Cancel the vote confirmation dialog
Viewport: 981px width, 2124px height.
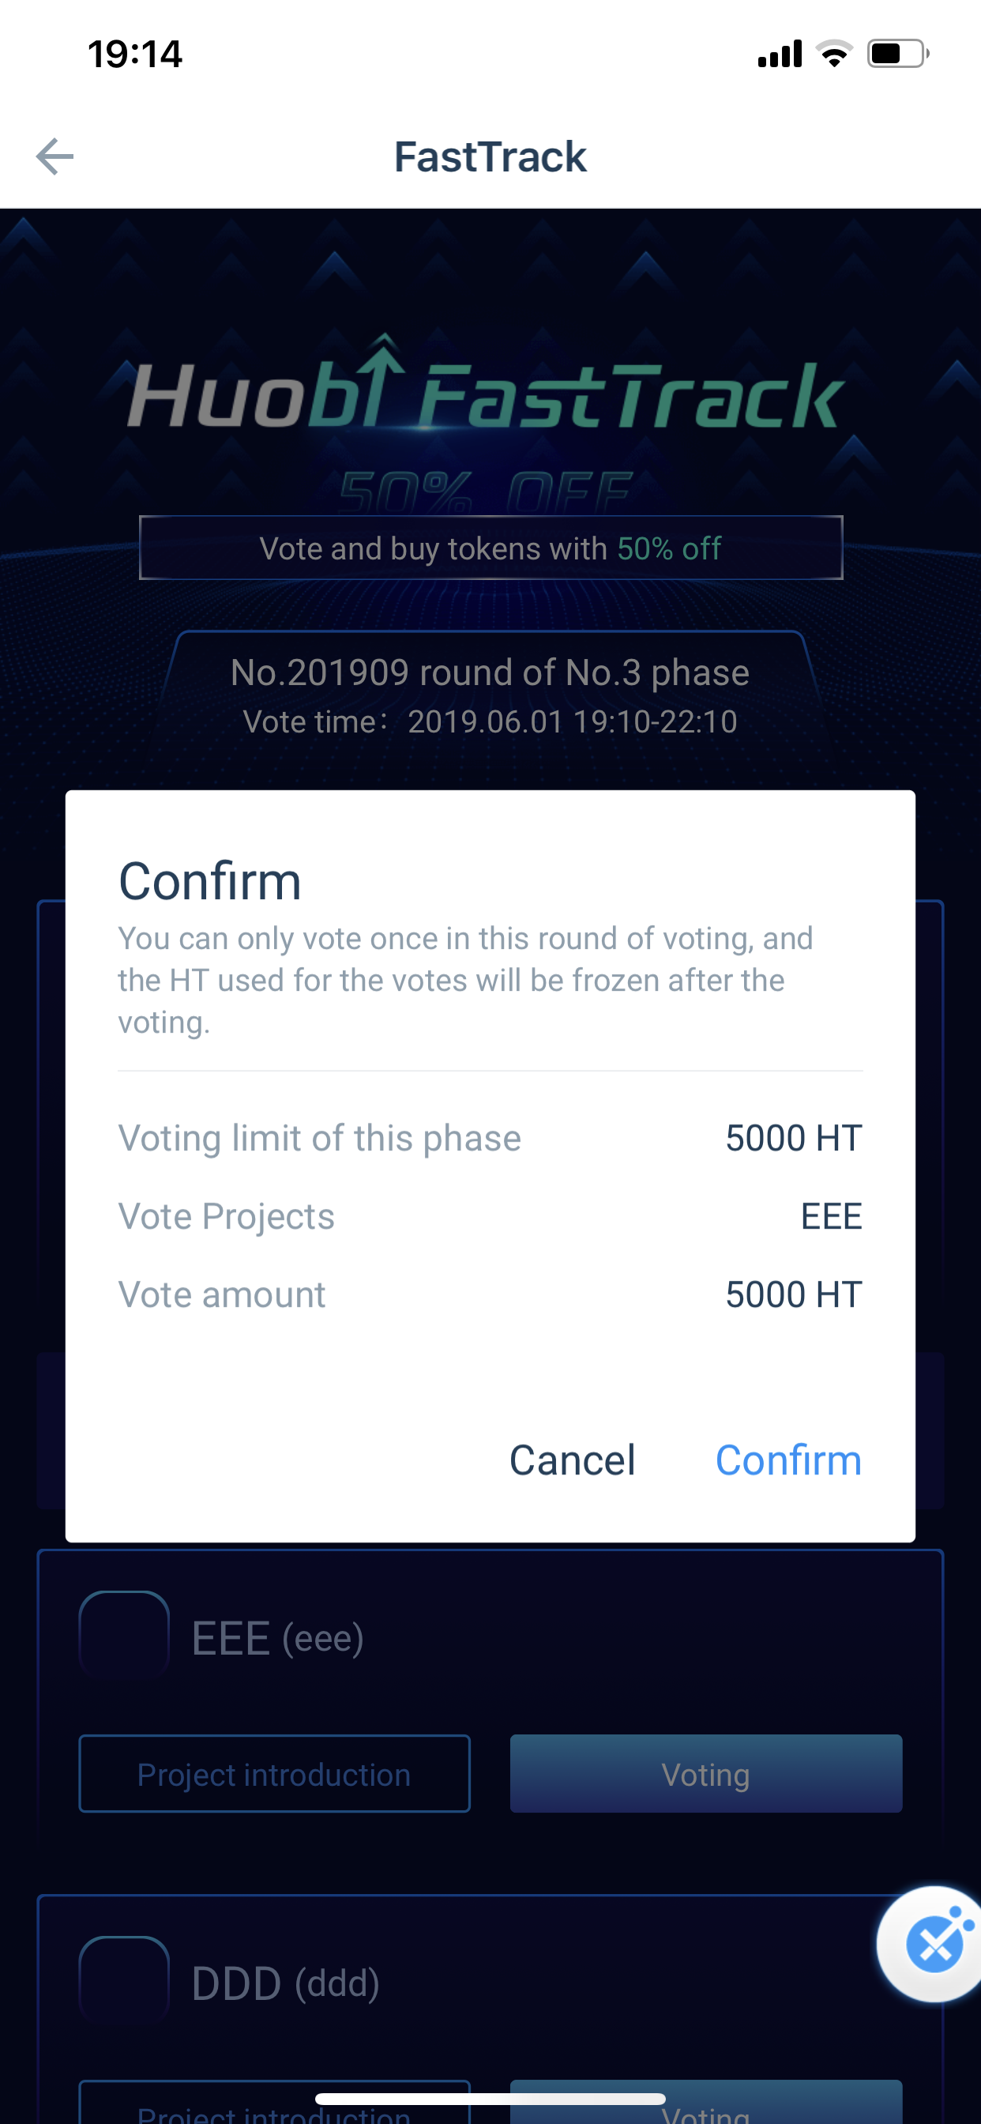pyautogui.click(x=572, y=1460)
